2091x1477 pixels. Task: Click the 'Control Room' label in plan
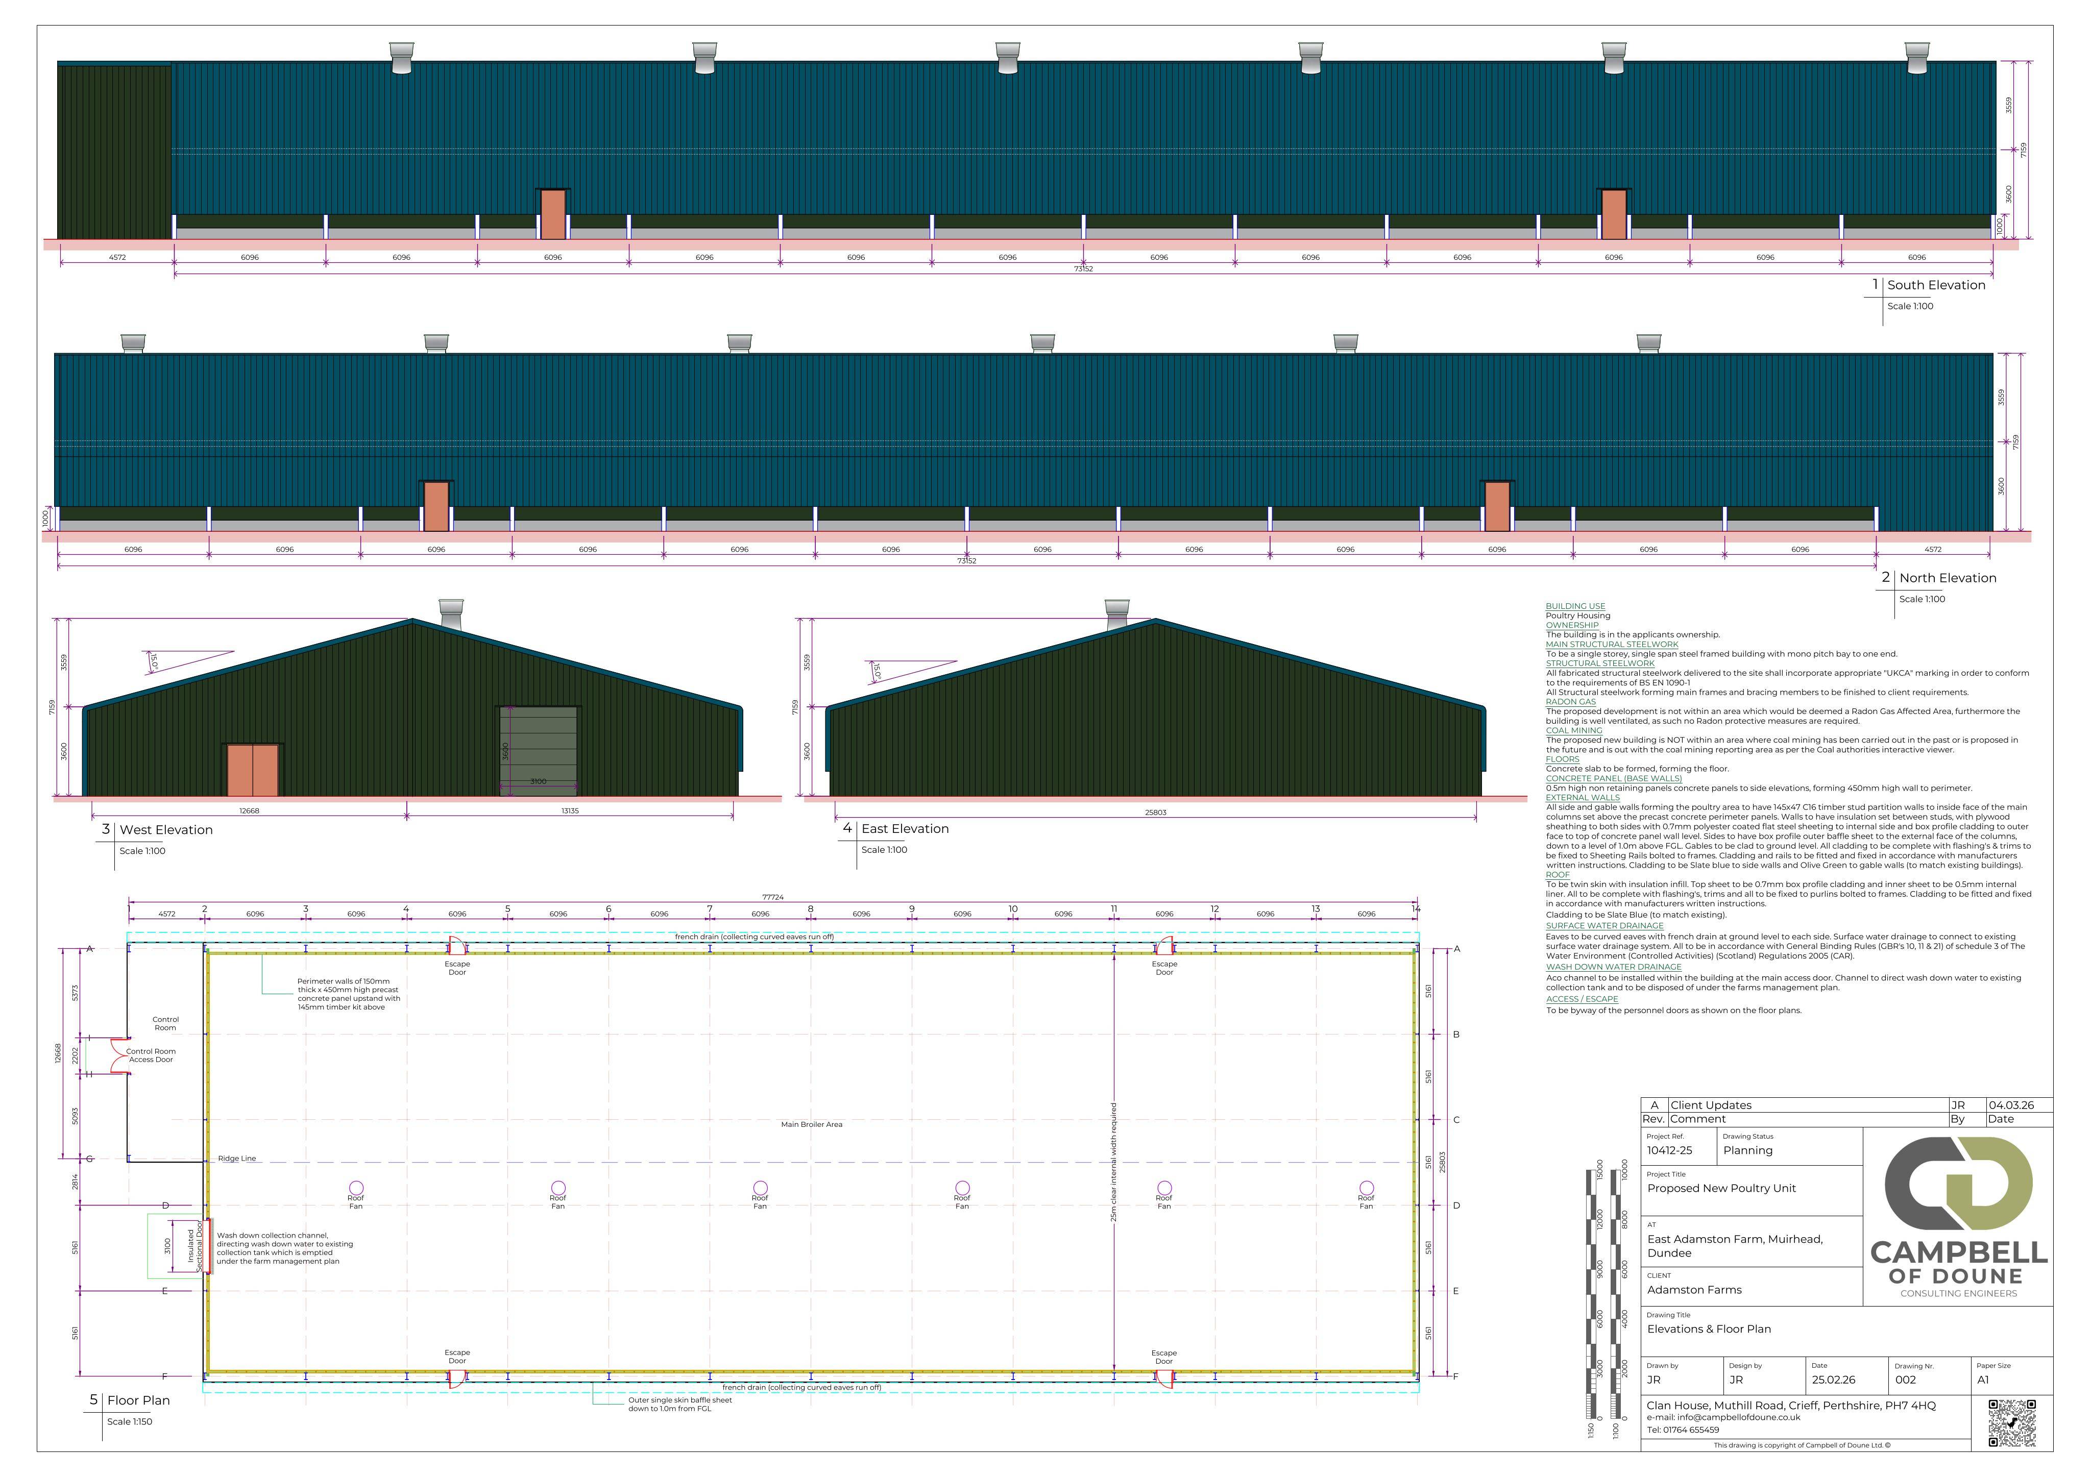click(x=165, y=1023)
